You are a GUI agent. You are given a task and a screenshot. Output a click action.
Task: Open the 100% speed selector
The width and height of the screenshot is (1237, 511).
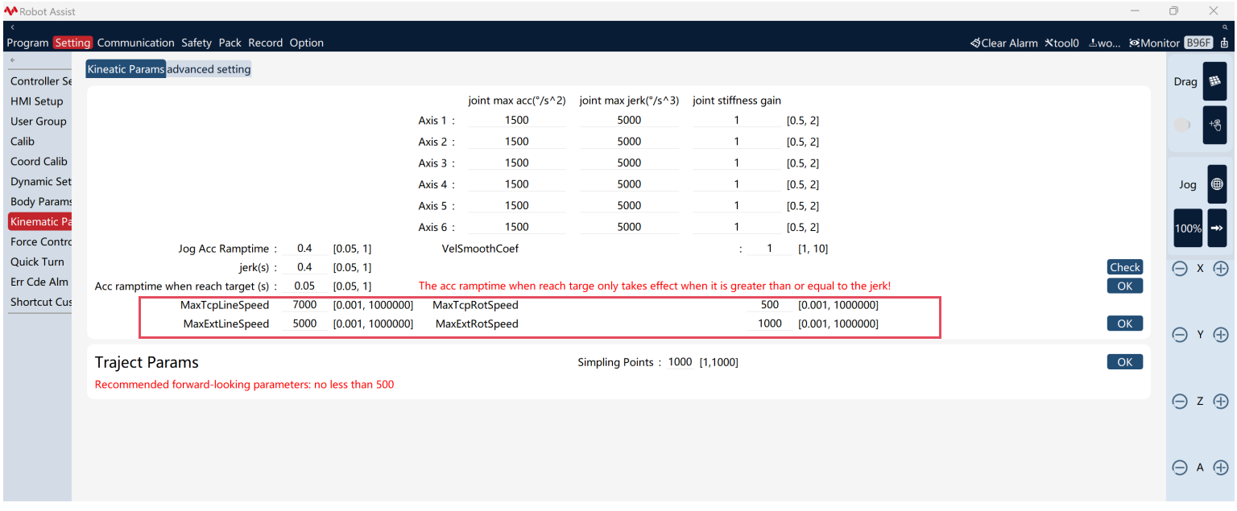1188,228
